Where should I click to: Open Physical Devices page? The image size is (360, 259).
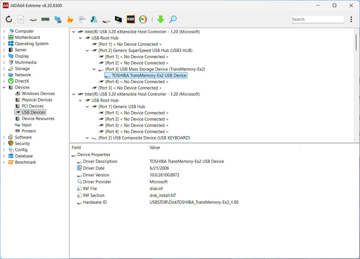tap(37, 100)
